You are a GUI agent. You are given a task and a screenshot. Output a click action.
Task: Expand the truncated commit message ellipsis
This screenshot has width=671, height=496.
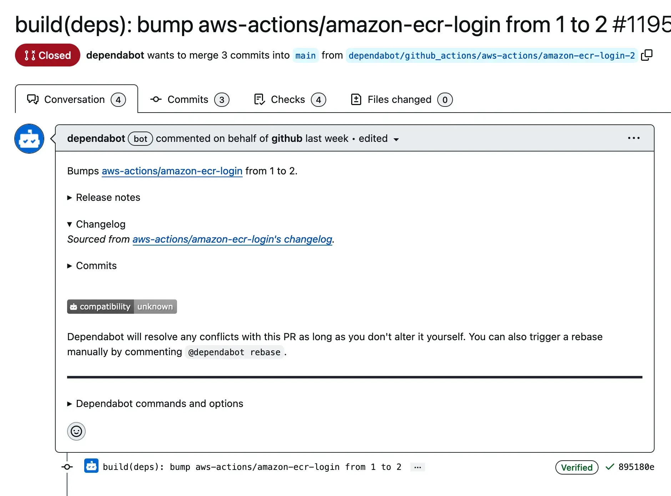click(x=417, y=467)
